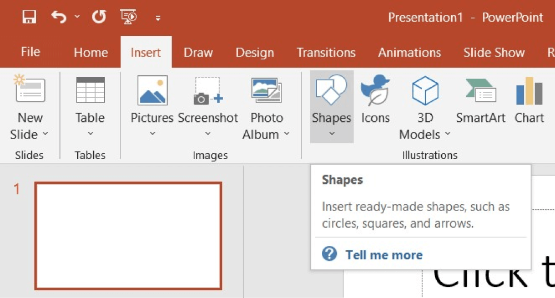Open the Animations tab
Image resolution: width=555 pixels, height=298 pixels.
pos(410,52)
